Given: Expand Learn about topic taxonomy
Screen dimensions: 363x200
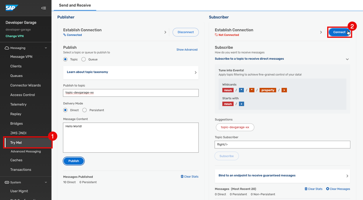Looking at the screenshot, I should [131, 73].
